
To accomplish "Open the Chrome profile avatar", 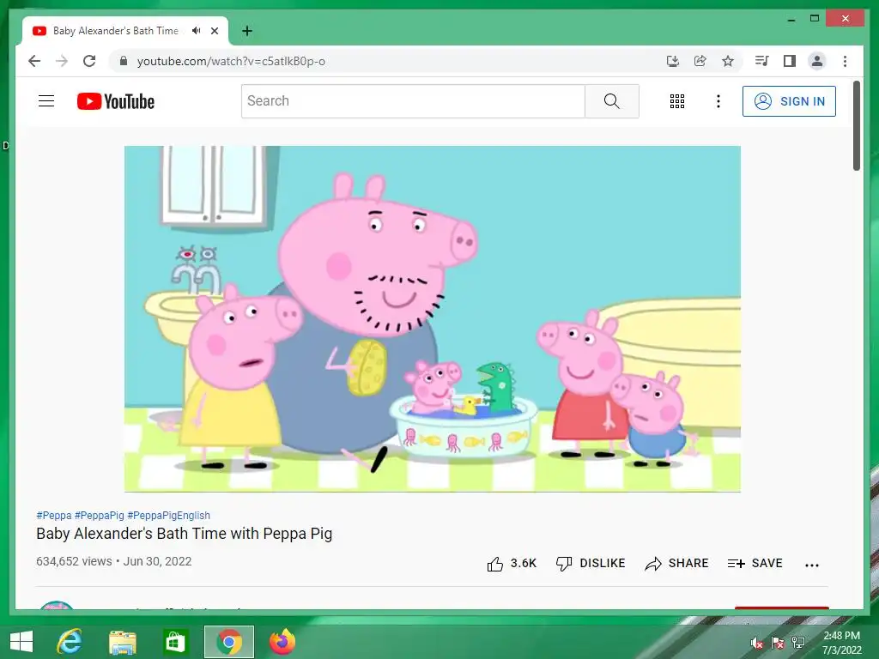I will pos(817,61).
